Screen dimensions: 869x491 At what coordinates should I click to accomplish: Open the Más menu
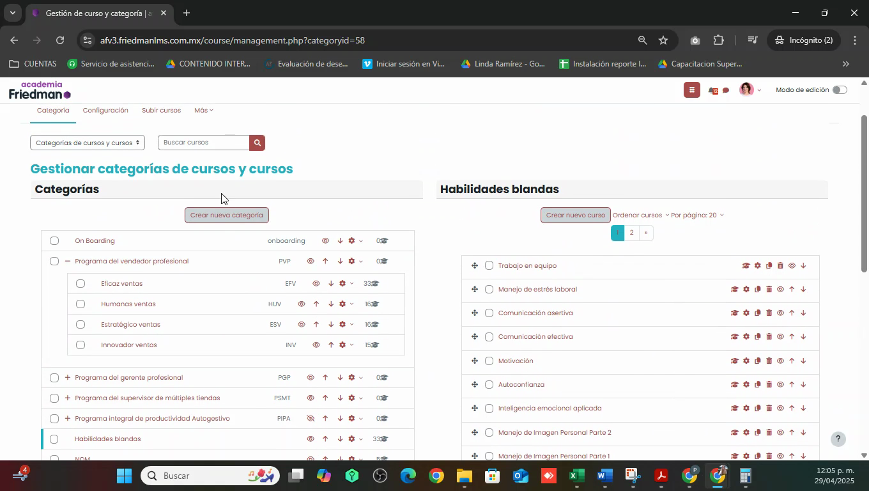(203, 111)
